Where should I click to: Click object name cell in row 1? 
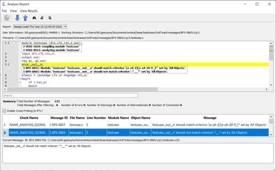[140, 125]
